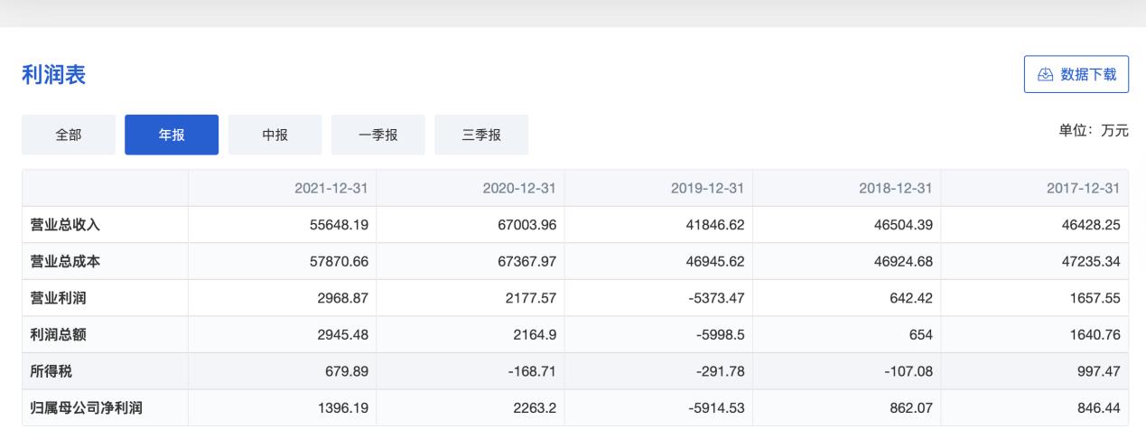The width and height of the screenshot is (1146, 448).
Task: Click the value 2177.57
Action: (530, 298)
